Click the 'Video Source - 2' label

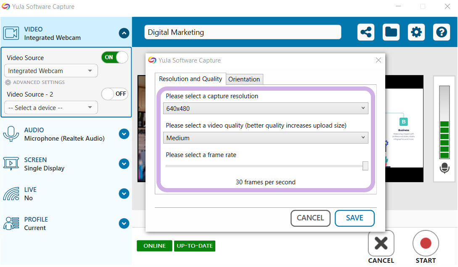click(x=30, y=94)
